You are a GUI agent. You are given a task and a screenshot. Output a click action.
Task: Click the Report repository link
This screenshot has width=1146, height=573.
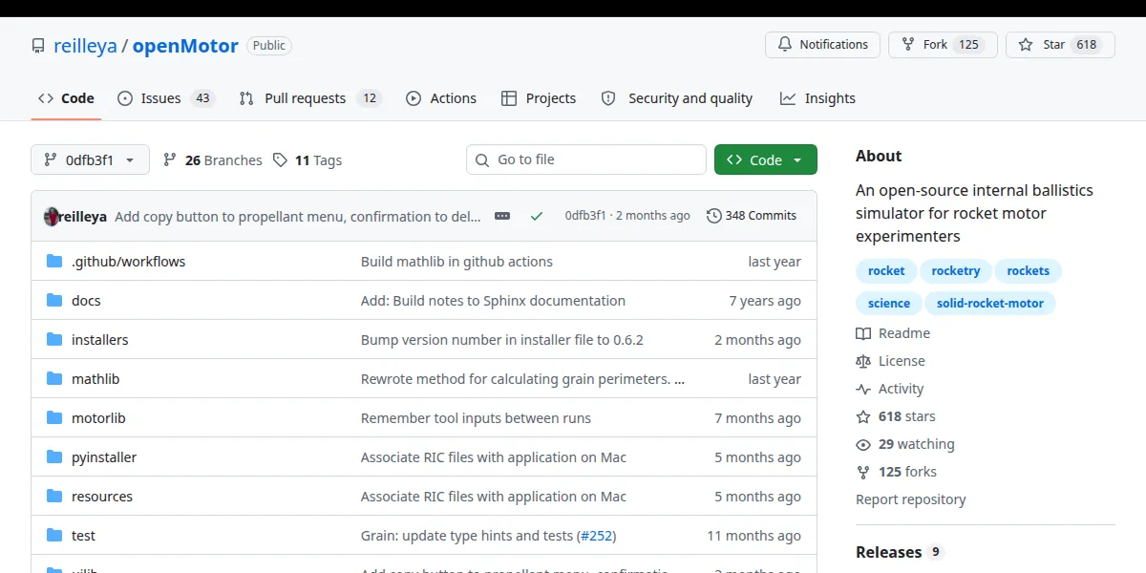(911, 499)
